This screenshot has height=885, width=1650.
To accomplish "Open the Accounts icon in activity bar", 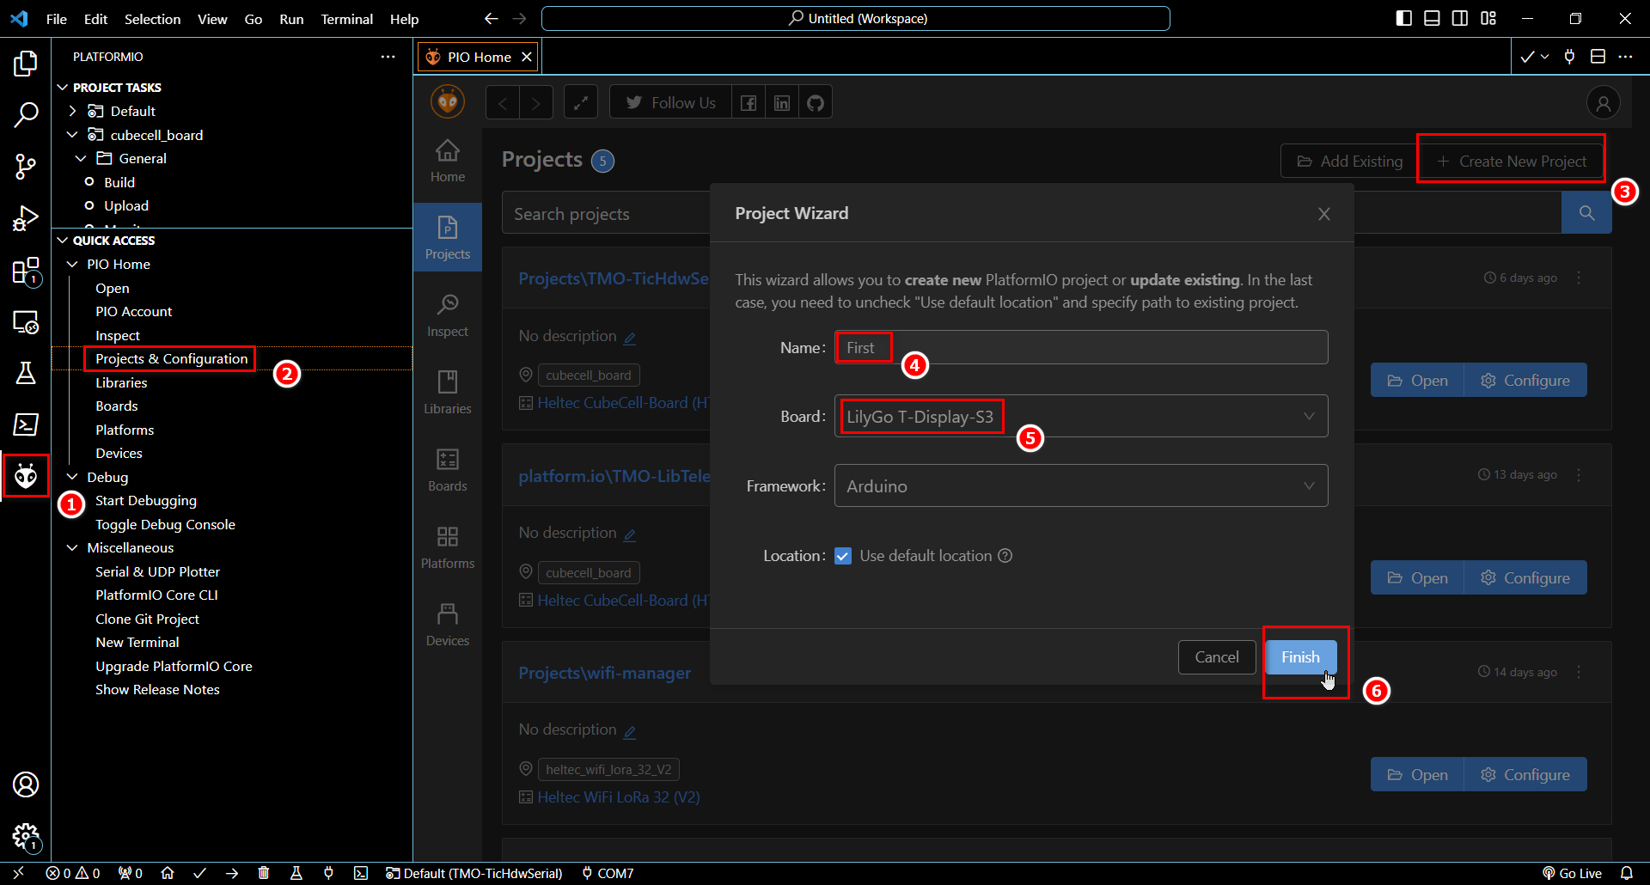I will (26, 784).
